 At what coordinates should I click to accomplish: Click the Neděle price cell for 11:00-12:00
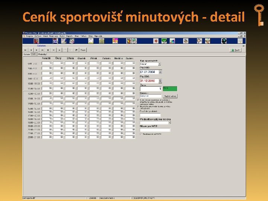[118, 88]
